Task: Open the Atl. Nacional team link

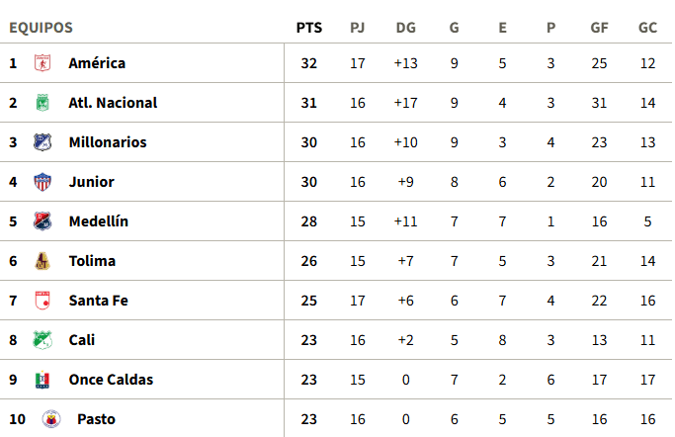Action: 113,103
